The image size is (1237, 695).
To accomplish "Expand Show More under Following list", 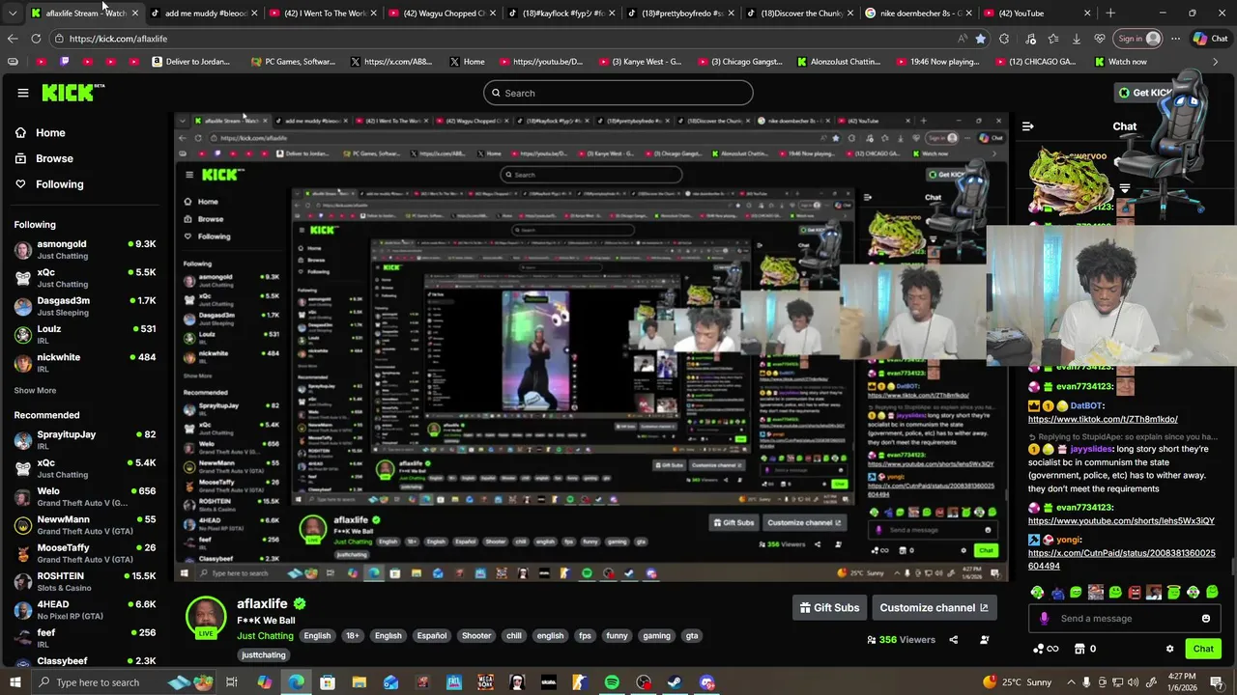I will [35, 390].
